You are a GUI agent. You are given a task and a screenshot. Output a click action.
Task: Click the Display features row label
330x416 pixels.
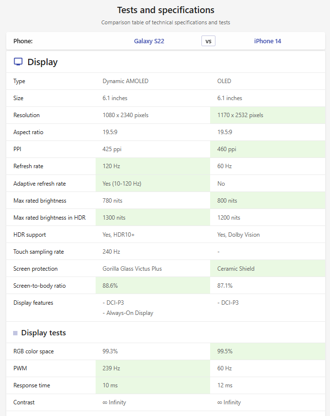click(33, 303)
